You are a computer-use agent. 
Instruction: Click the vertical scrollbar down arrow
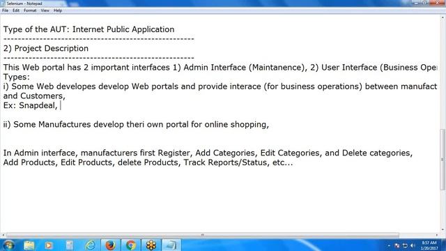click(443, 229)
